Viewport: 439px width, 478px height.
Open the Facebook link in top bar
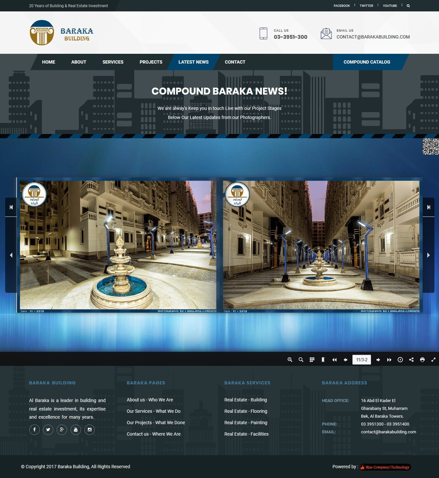[x=342, y=6]
